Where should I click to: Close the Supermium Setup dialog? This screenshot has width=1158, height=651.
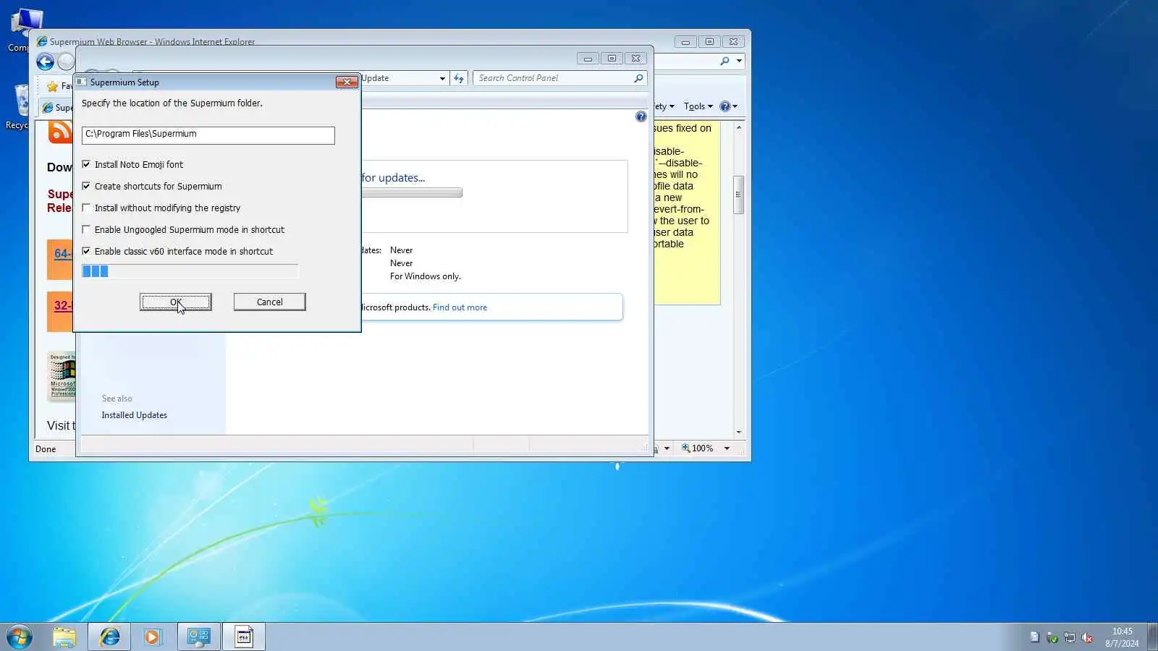point(347,82)
